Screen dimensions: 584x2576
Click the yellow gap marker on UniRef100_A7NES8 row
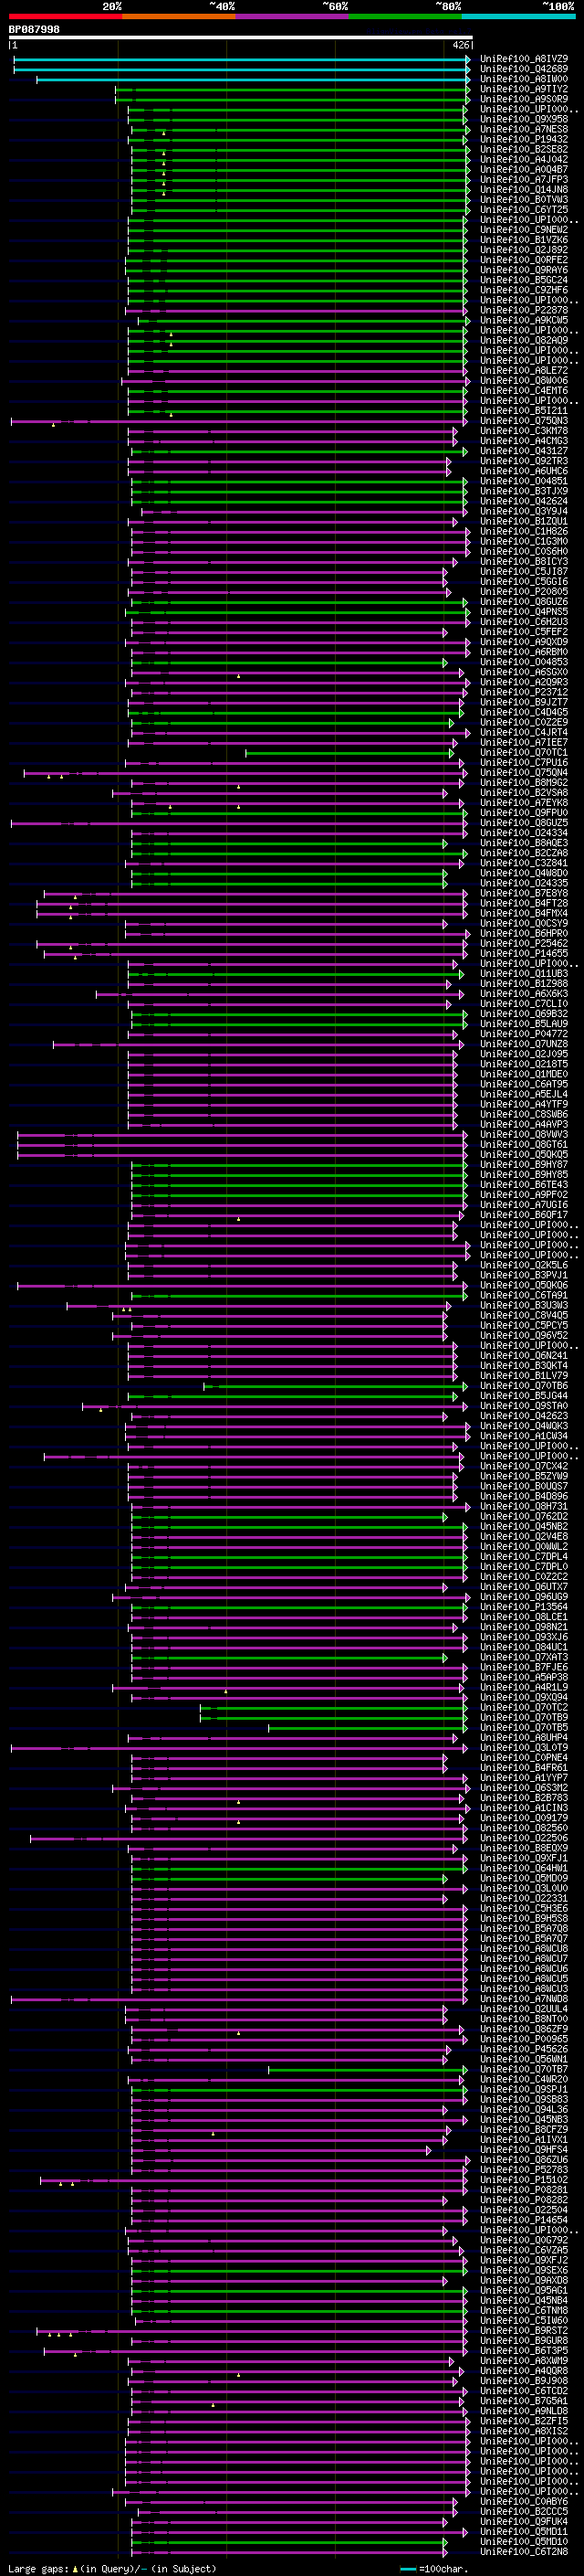pos(163,132)
